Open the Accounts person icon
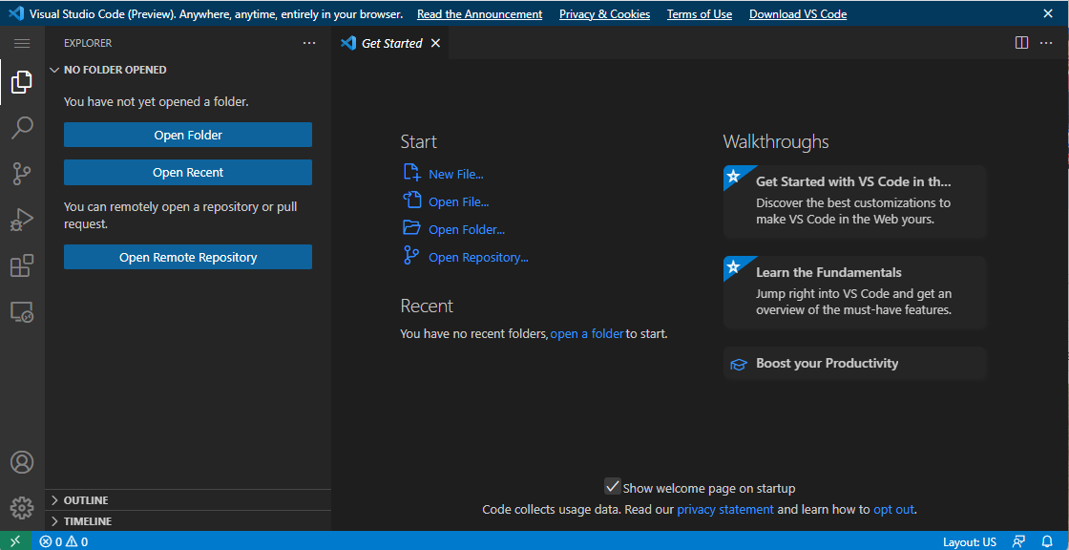Screen dimensions: 1069x550 22,462
